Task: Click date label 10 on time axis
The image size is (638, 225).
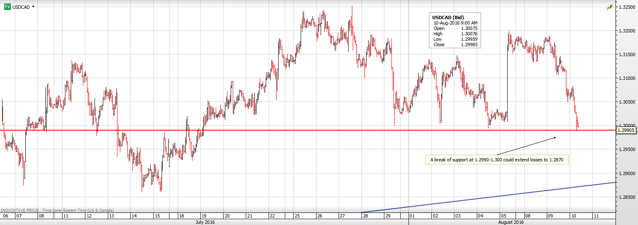Action: coord(573,216)
